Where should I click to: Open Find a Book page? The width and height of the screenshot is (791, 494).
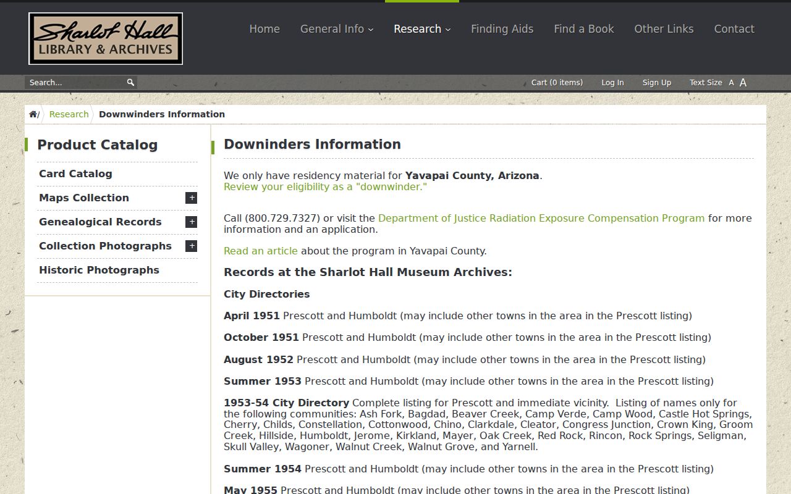(584, 29)
